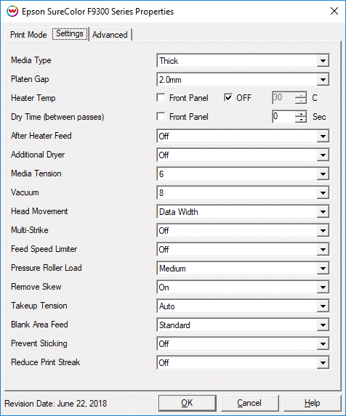Screen dimensions: 346x416
Task: Click the 'Media Type' label
Action: point(31,60)
